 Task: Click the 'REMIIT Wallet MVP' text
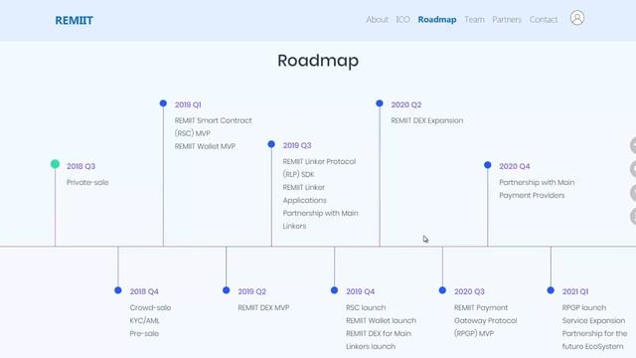[x=205, y=146]
